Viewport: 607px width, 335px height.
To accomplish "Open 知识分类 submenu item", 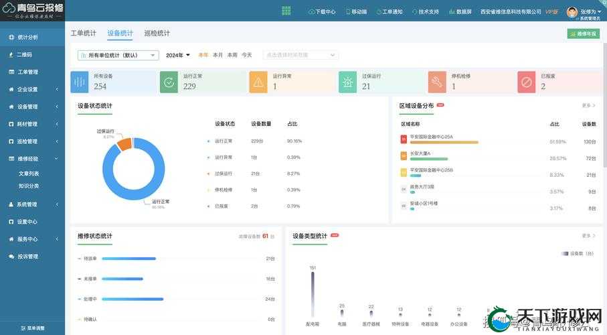I will tap(29, 186).
